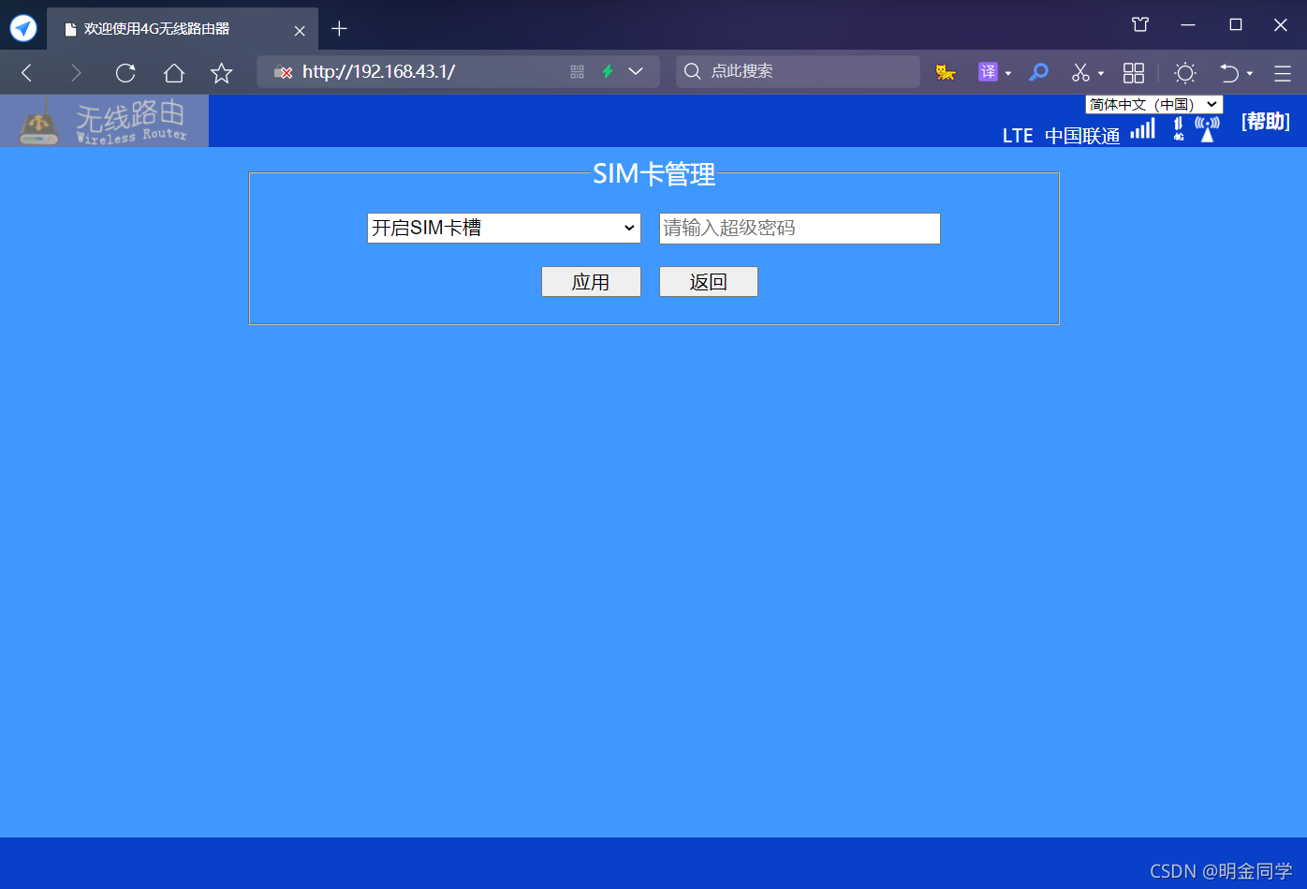This screenshot has height=889, width=1307.
Task: Click the green lightning speed mode icon
Action: click(607, 72)
